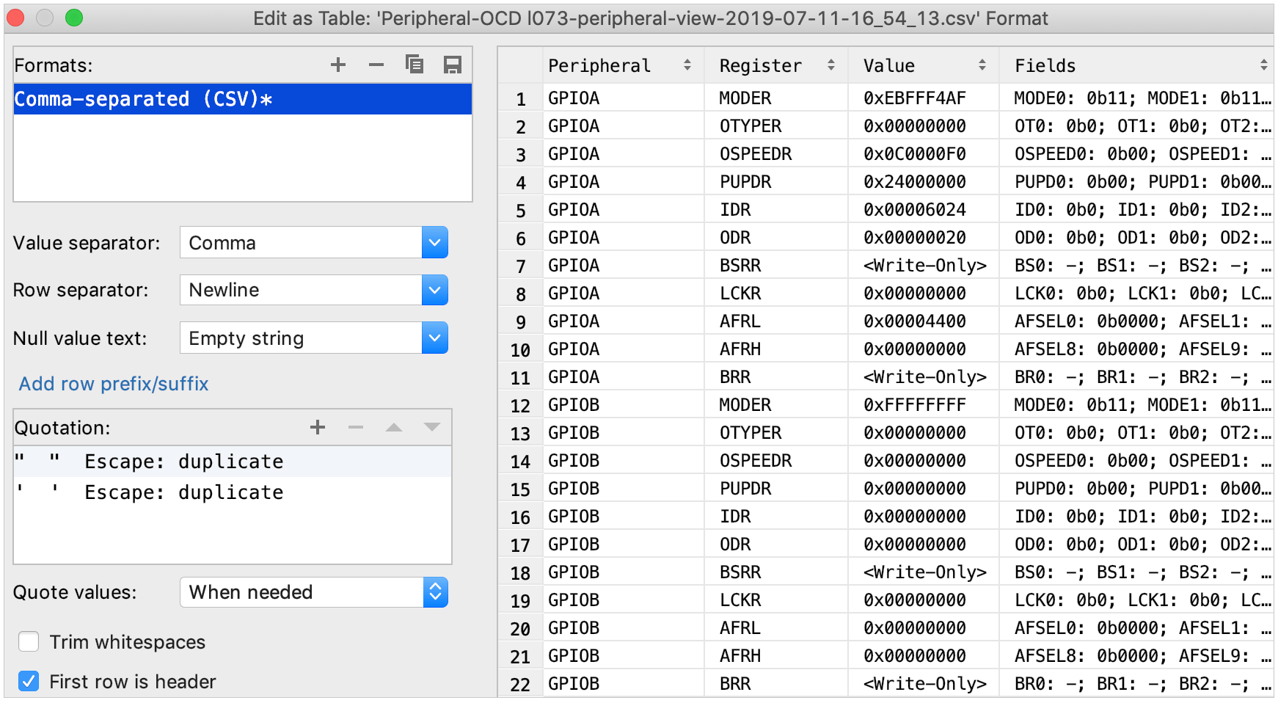Open the Null value text dropdown
This screenshot has height=703, width=1278.
(x=434, y=338)
